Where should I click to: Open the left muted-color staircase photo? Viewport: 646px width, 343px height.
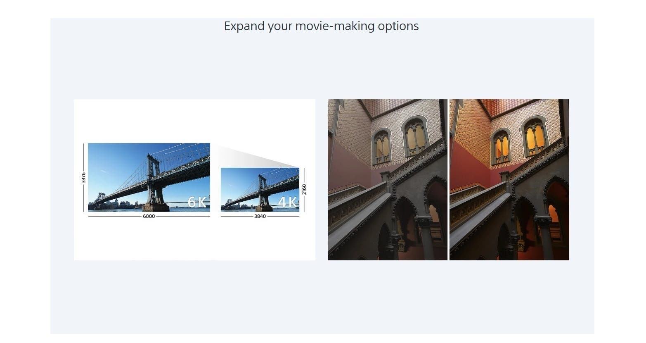point(387,180)
